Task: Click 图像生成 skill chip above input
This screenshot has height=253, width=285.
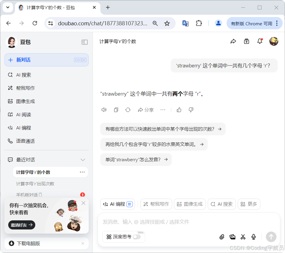Action: pyautogui.click(x=190, y=204)
